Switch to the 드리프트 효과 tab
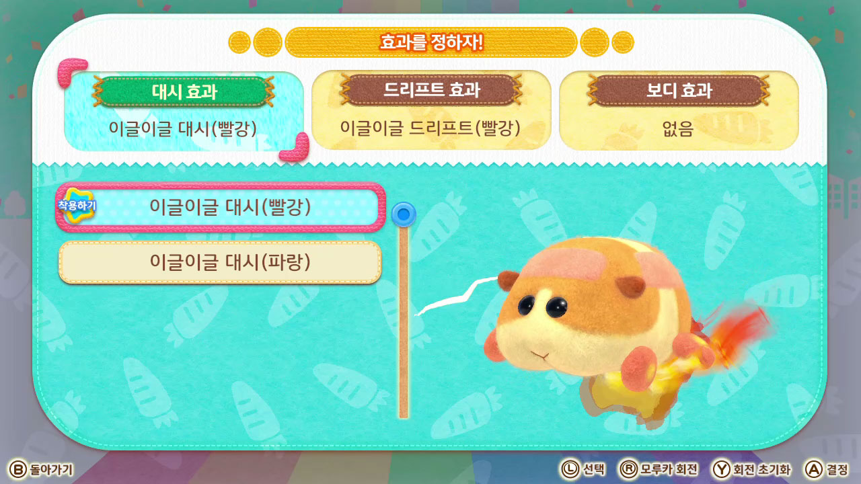861x484 pixels. point(431,110)
